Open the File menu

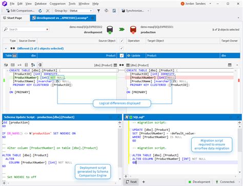click(12, 4)
